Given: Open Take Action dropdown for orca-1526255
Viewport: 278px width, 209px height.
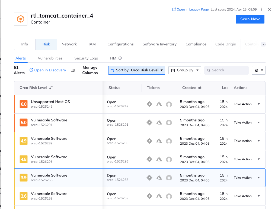Looking at the screenshot, I should point(258,178).
